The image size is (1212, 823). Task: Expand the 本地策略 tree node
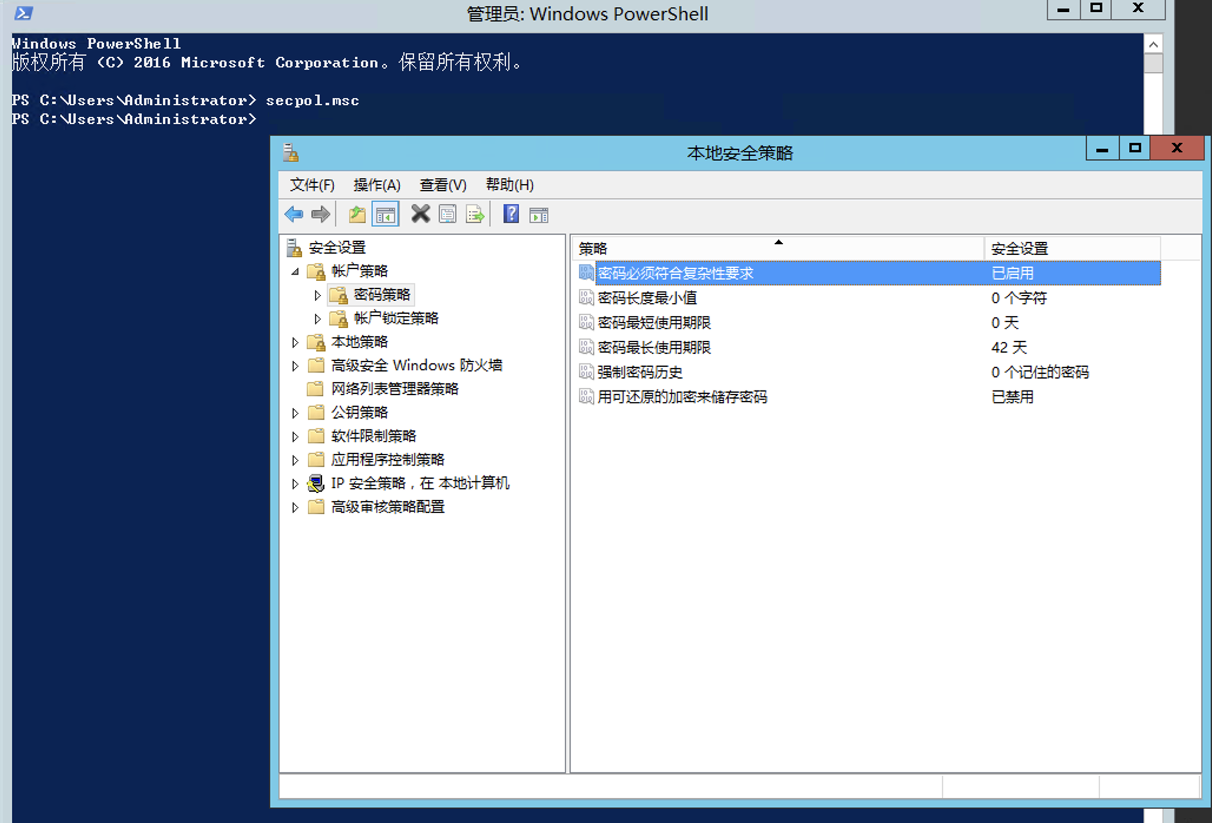pos(295,342)
